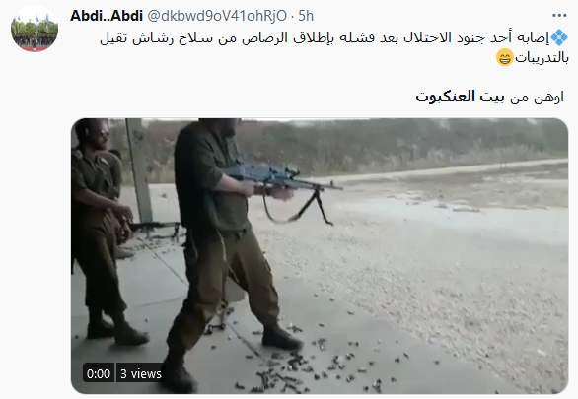Viewport: 578px width, 399px height.
Task: Play the embedded machine gun video
Action: (320, 256)
